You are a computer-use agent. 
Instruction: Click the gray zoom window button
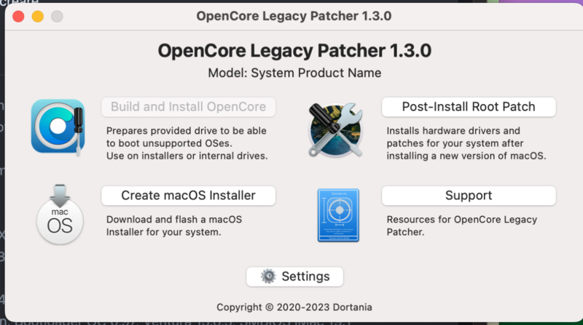(57, 16)
